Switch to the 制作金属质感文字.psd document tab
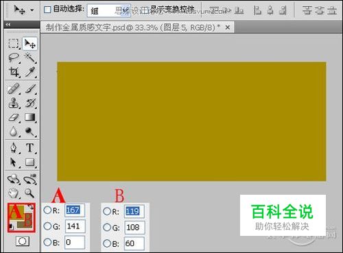 [x=132, y=27]
